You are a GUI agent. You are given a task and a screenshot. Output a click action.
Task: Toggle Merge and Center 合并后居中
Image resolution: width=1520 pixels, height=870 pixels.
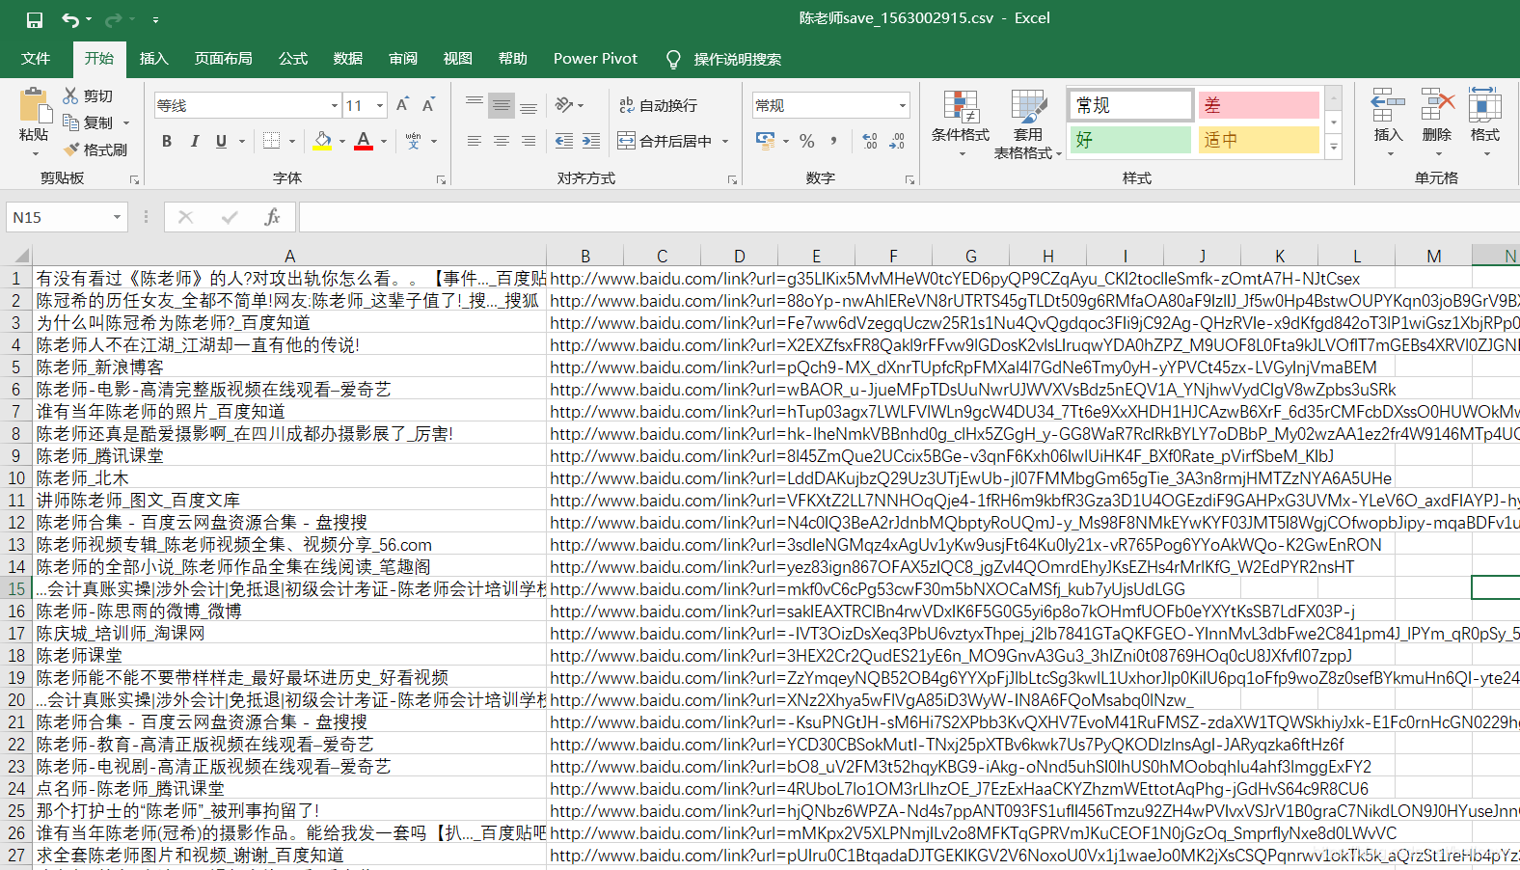pos(665,141)
